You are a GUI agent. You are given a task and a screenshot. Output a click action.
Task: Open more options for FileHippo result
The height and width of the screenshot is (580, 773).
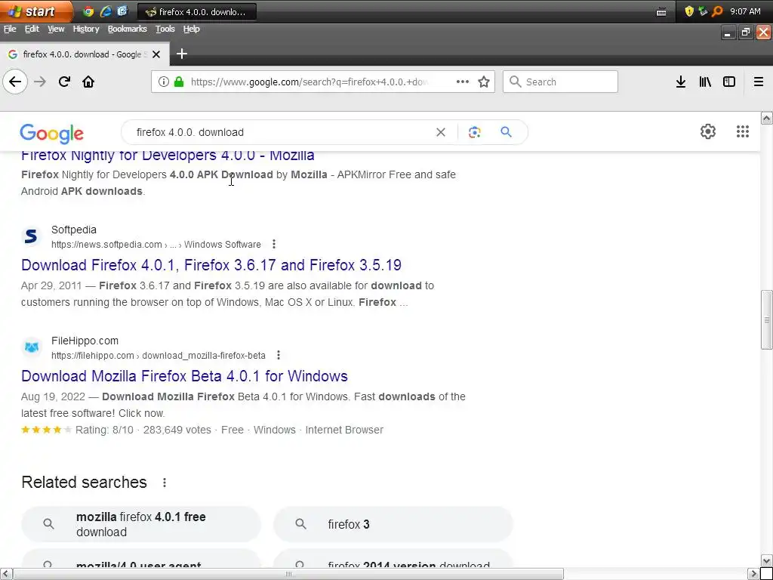(x=279, y=355)
